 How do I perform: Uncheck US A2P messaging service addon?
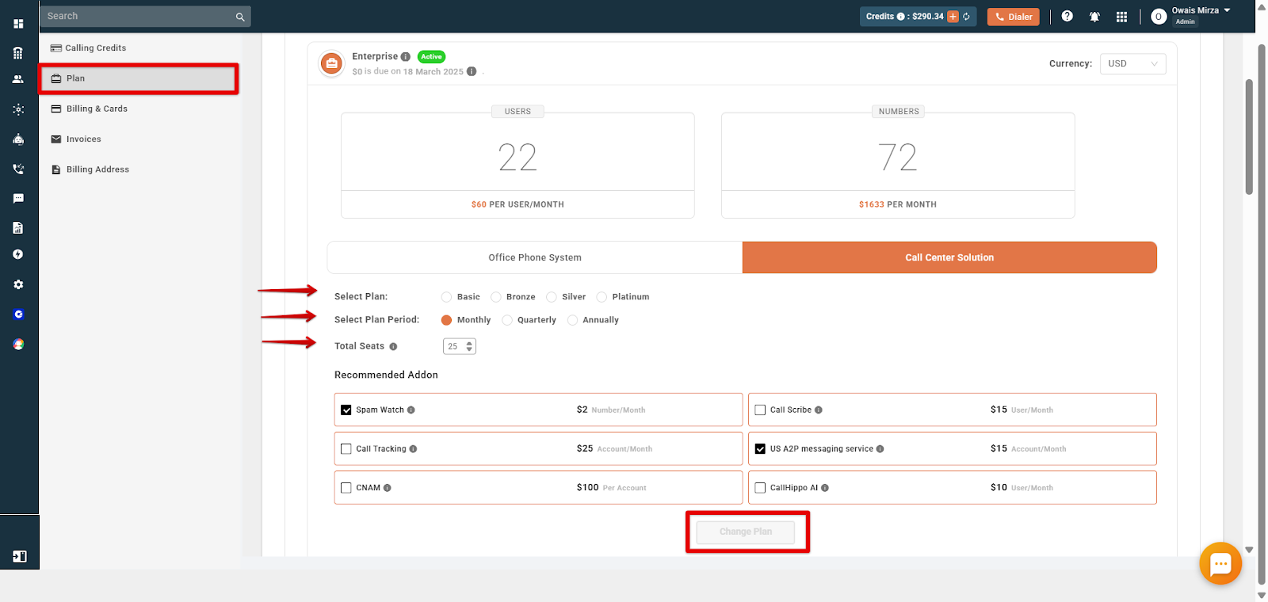click(760, 449)
